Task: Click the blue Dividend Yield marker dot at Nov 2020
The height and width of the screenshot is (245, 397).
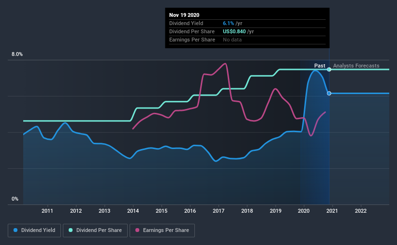Action: point(329,94)
